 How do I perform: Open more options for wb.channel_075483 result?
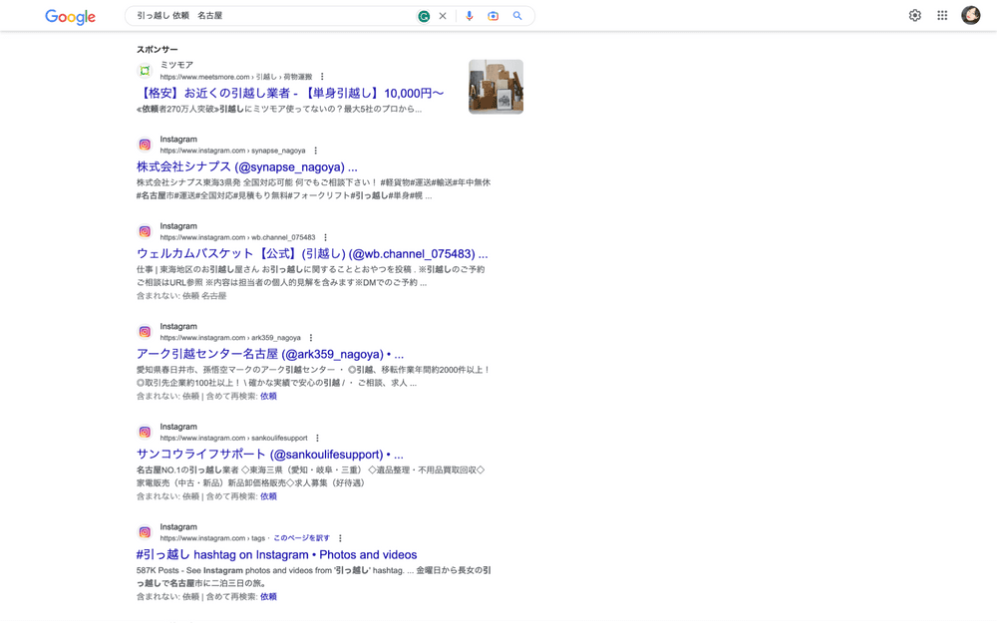click(325, 238)
